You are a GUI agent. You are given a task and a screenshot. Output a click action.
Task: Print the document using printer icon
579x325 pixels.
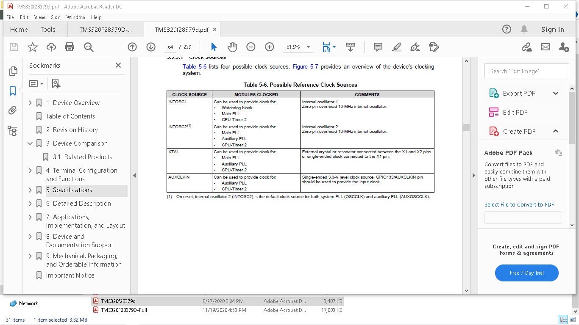pyautogui.click(x=70, y=47)
